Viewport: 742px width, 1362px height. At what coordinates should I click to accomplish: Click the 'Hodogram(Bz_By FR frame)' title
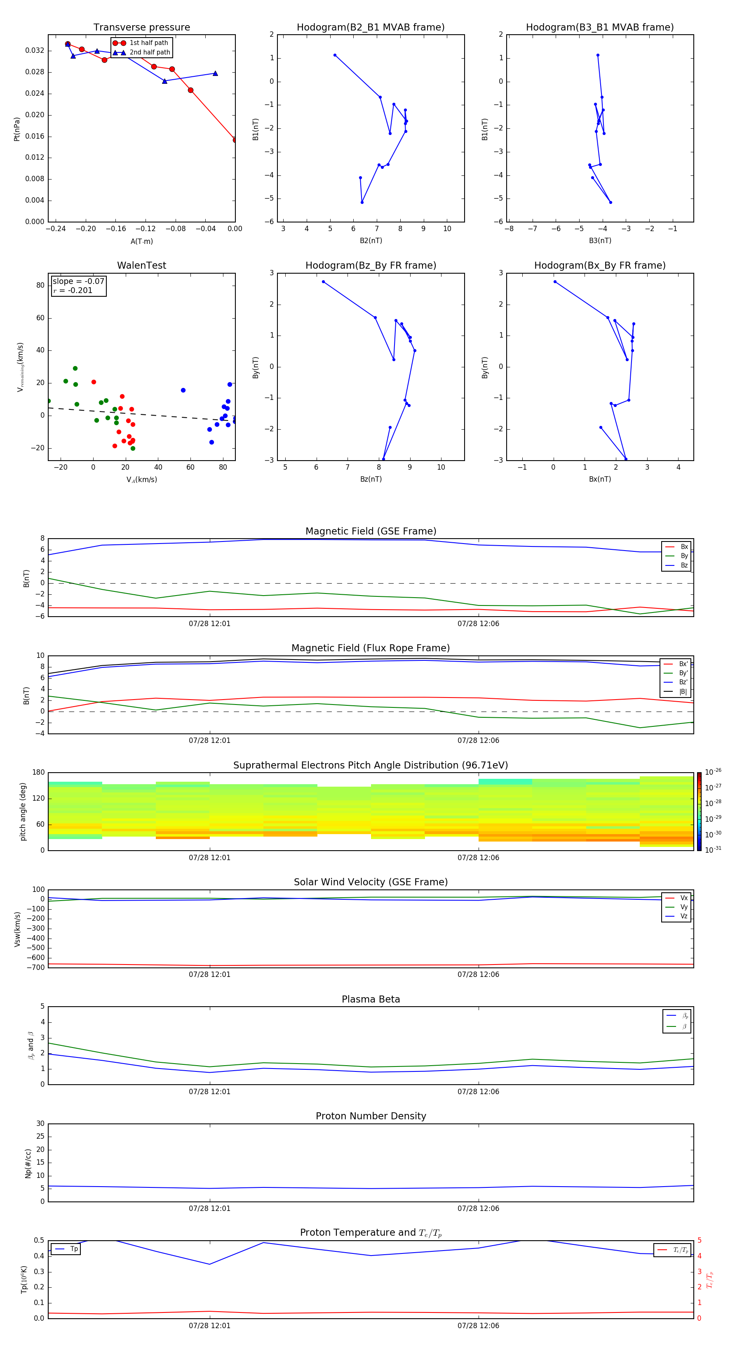(x=371, y=265)
